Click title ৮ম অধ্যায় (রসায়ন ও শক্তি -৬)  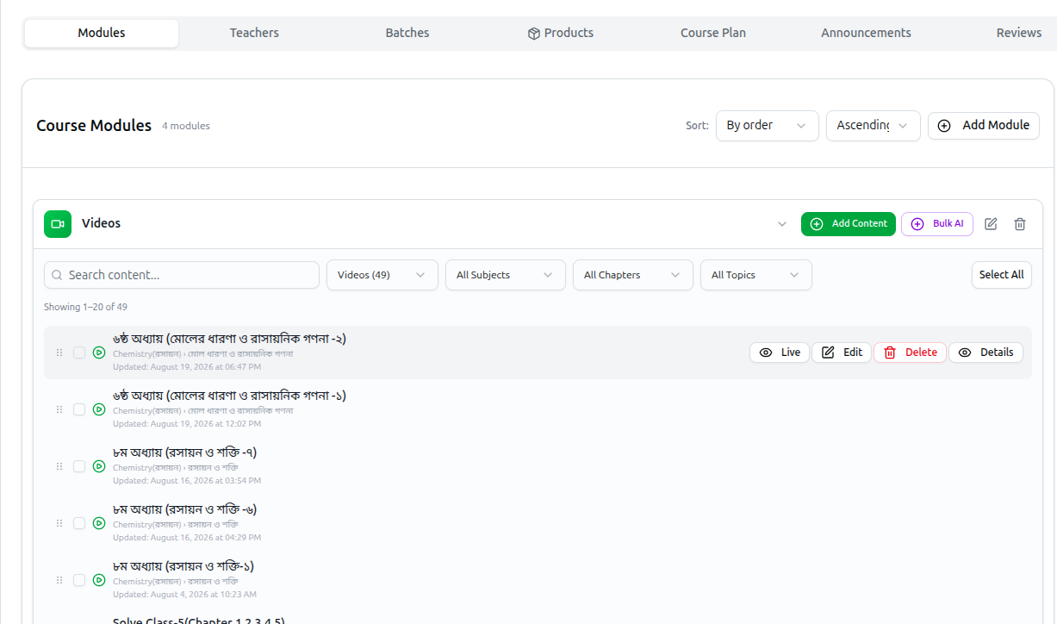pyautogui.click(x=184, y=509)
